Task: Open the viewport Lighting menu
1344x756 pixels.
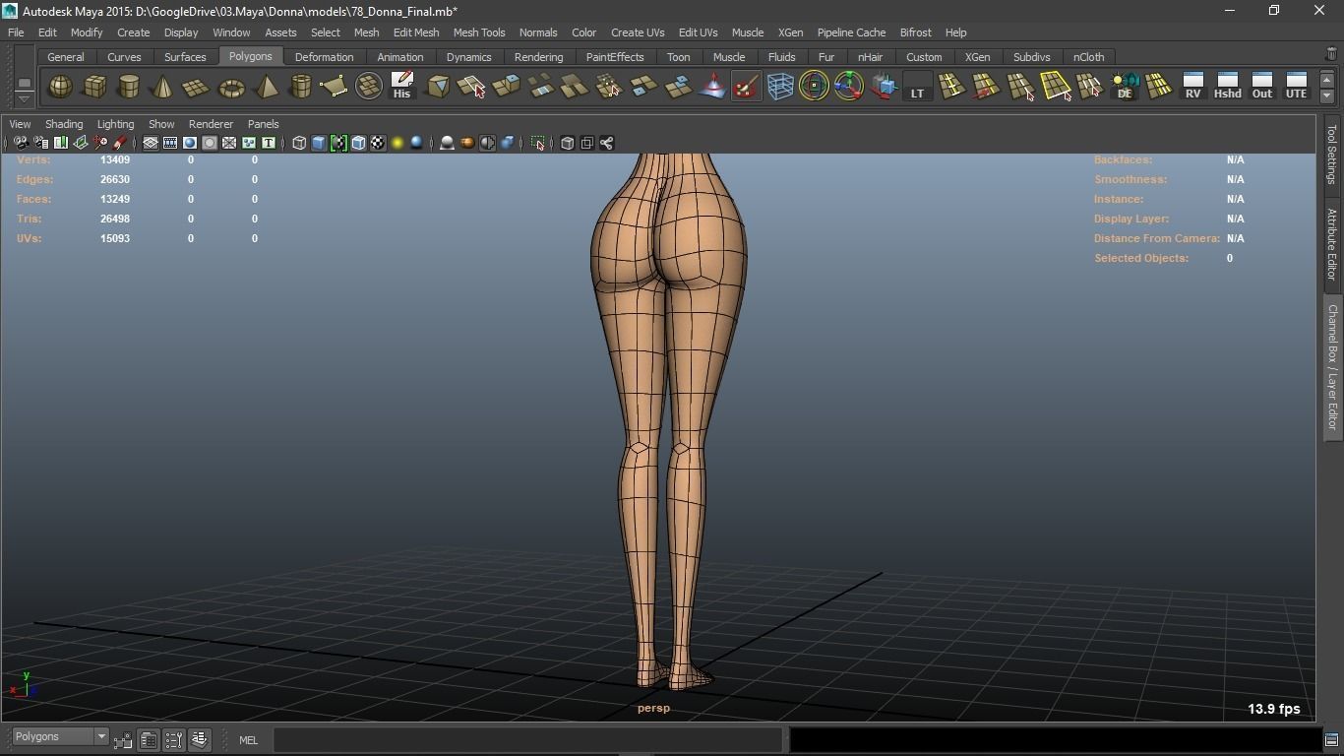Action: tap(115, 124)
